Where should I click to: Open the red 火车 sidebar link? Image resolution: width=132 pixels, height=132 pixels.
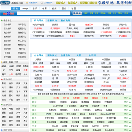[x=11, y=74]
